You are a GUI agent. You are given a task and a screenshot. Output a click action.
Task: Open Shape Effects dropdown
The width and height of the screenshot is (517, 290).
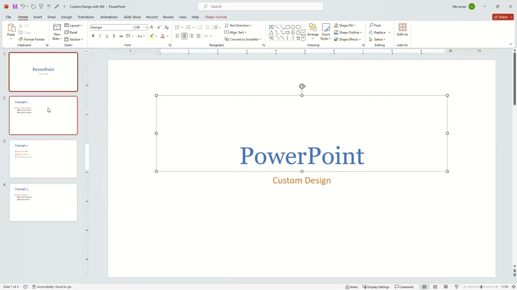[x=347, y=39]
